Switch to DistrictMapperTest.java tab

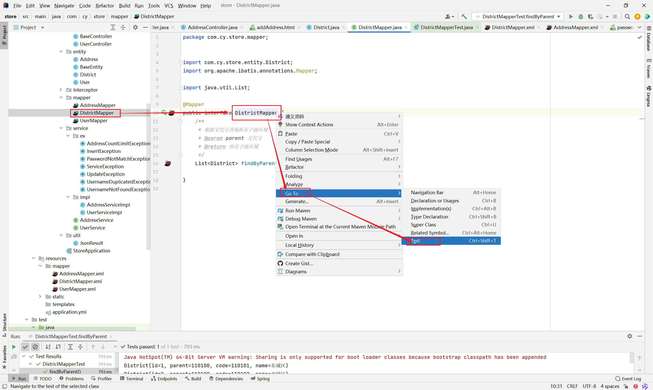446,27
